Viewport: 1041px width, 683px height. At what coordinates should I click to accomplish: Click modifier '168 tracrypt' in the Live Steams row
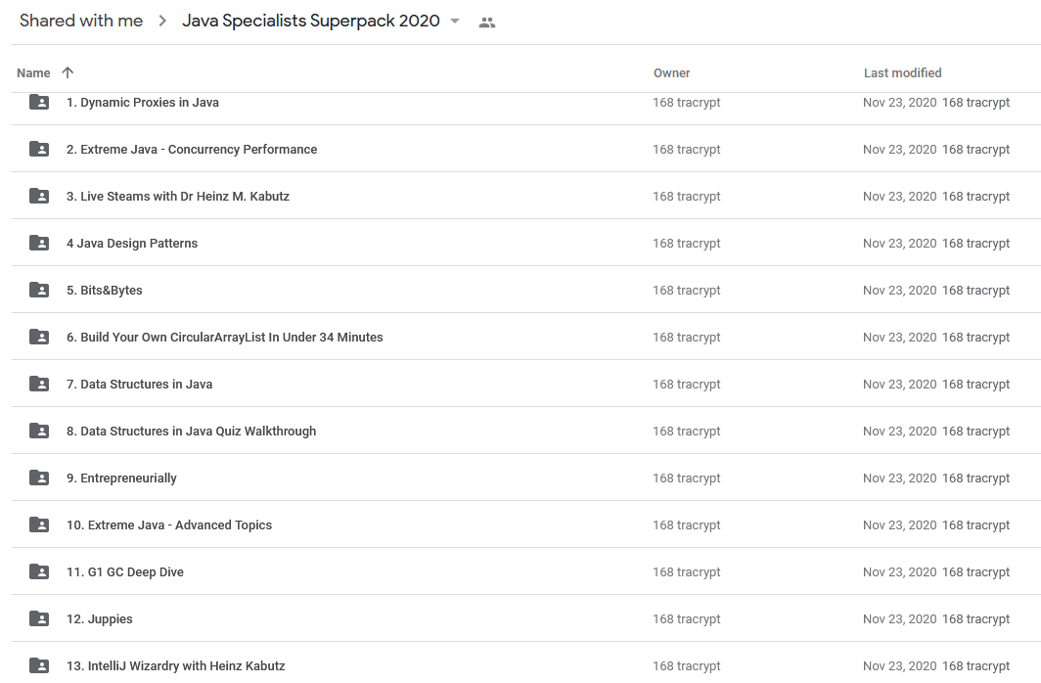click(x=976, y=197)
